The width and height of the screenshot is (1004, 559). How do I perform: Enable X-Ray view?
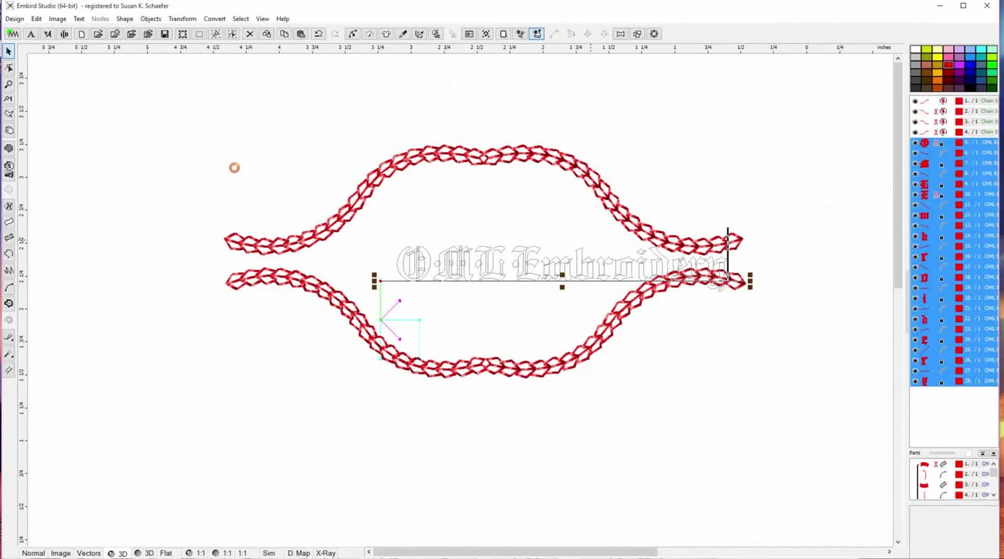pyautogui.click(x=326, y=553)
